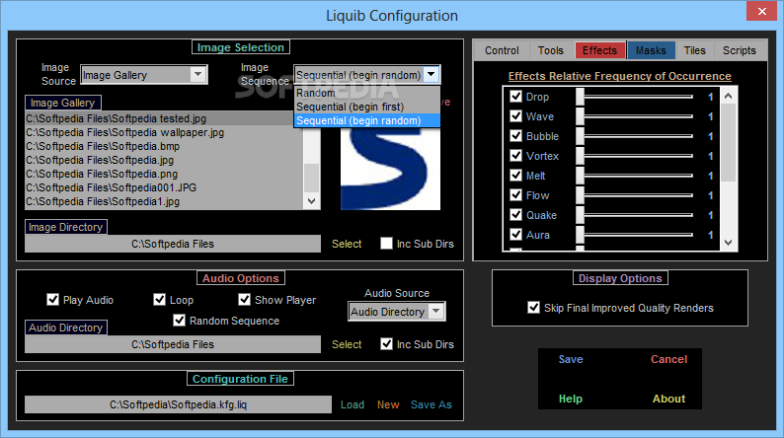
Task: Load a configuration file
Action: [353, 404]
